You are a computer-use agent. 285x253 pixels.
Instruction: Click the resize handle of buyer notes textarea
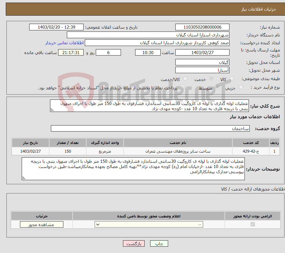pos(24,178)
